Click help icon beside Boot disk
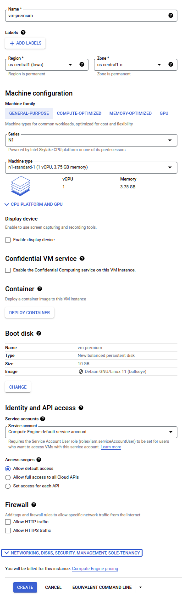The width and height of the screenshot is (182, 599). tap(39, 333)
